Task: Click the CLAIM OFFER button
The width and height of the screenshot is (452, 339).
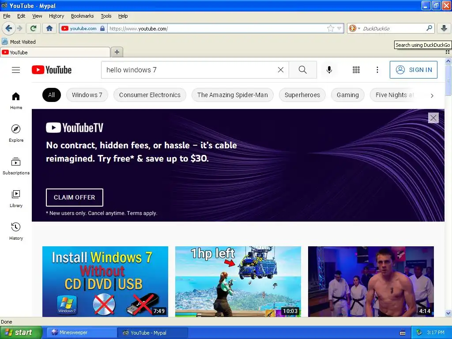Action: (x=74, y=197)
